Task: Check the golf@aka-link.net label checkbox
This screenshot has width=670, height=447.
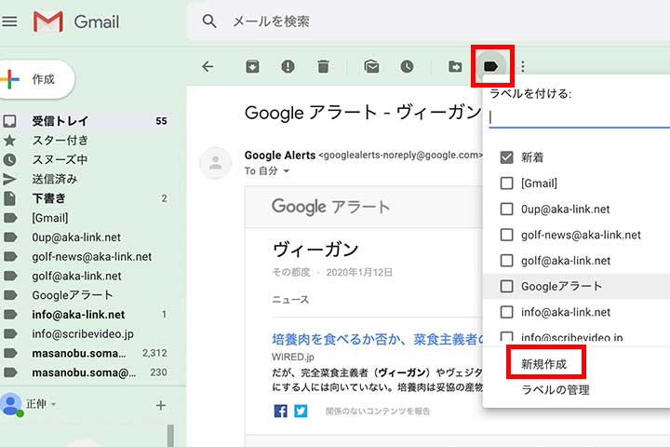Action: pos(506,261)
